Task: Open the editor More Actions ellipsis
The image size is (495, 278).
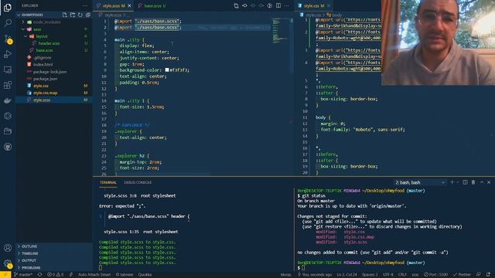Action: click(287, 5)
